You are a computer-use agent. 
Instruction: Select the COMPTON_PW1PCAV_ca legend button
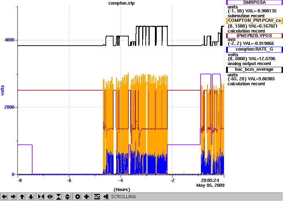254,21
